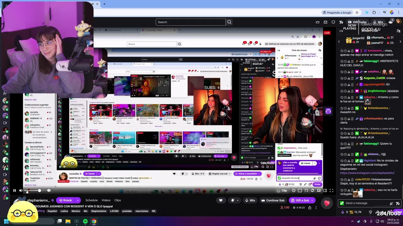The width and height of the screenshot is (403, 226).
Task: Expand the Knock button dropdown arrow
Action: pos(77,200)
